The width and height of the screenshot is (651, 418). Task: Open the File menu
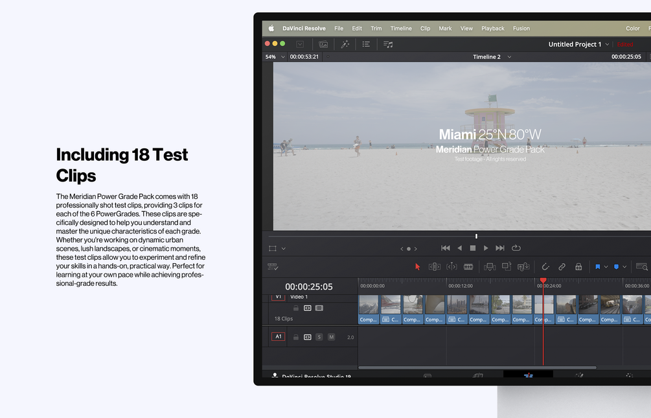click(x=339, y=29)
